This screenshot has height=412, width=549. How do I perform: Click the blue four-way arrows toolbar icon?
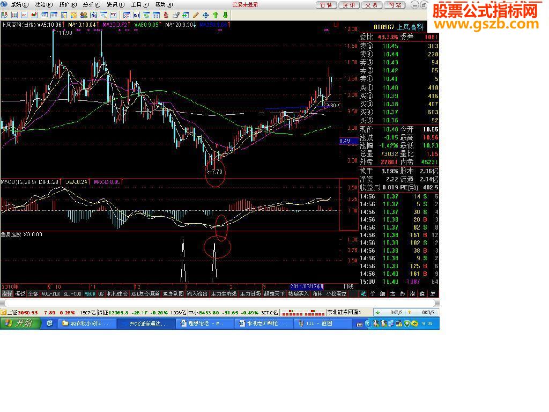205,15
